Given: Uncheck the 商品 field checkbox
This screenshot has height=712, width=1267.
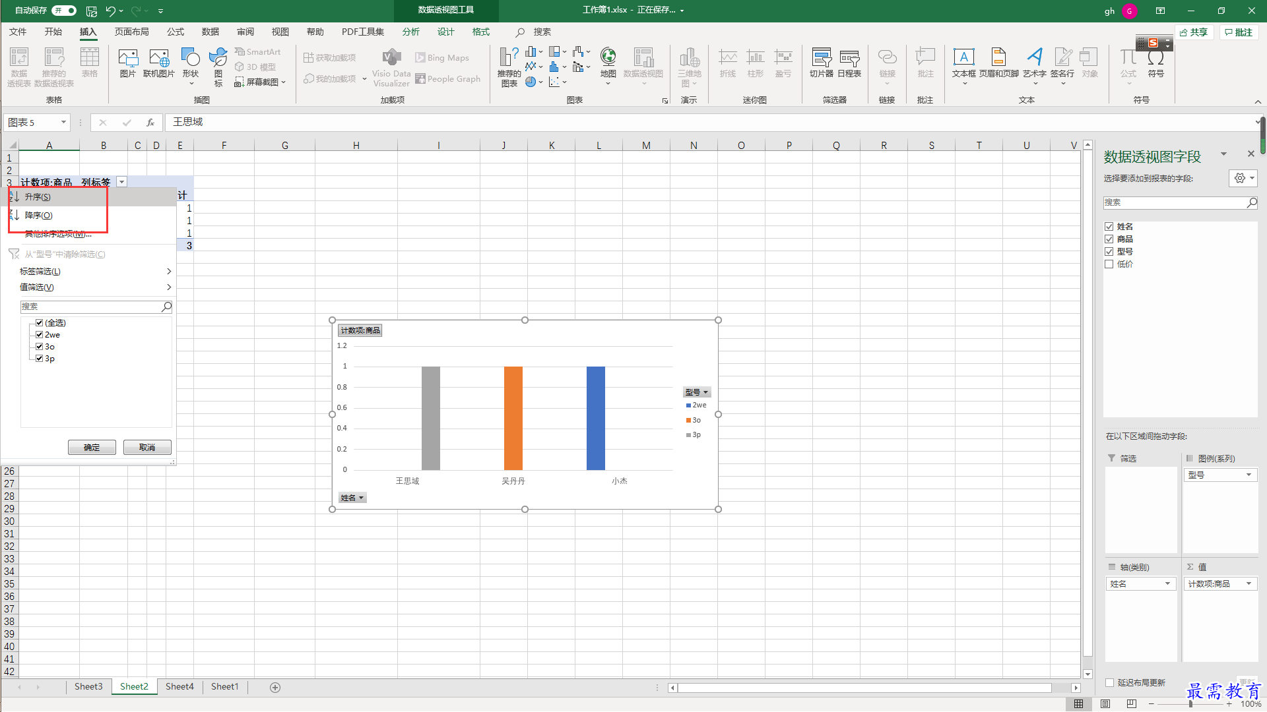Looking at the screenshot, I should 1109,239.
